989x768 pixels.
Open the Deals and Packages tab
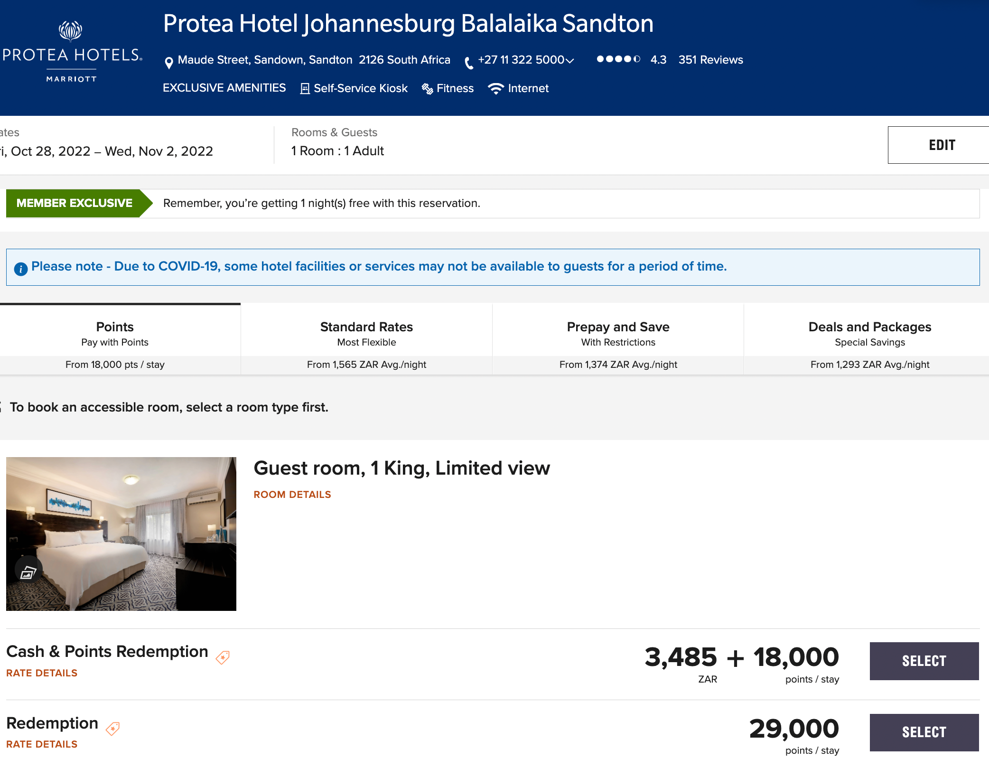pyautogui.click(x=869, y=333)
